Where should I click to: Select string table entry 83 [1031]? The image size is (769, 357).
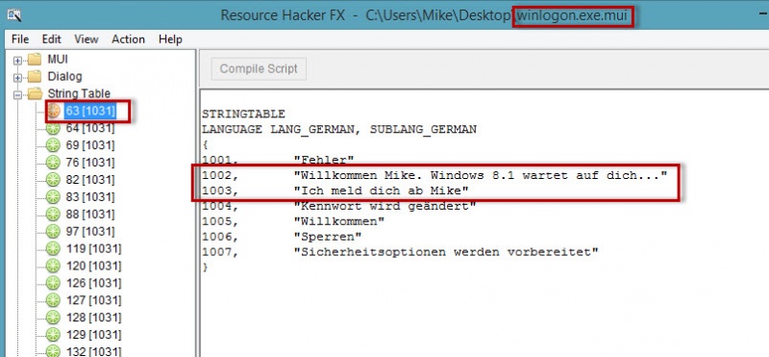click(90, 197)
